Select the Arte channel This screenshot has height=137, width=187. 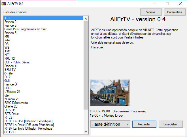[x=44, y=40]
